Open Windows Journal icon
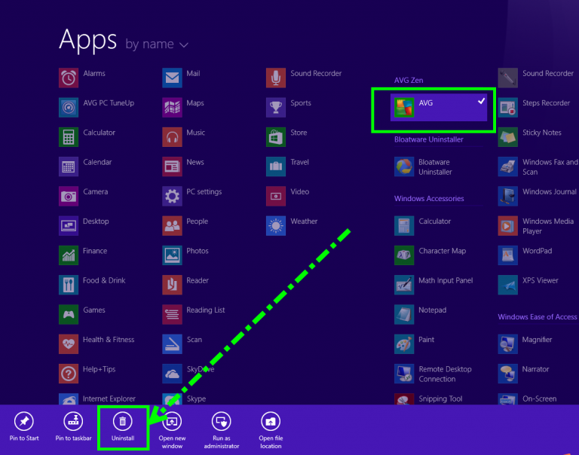This screenshot has width=579, height=455. pos(507,196)
